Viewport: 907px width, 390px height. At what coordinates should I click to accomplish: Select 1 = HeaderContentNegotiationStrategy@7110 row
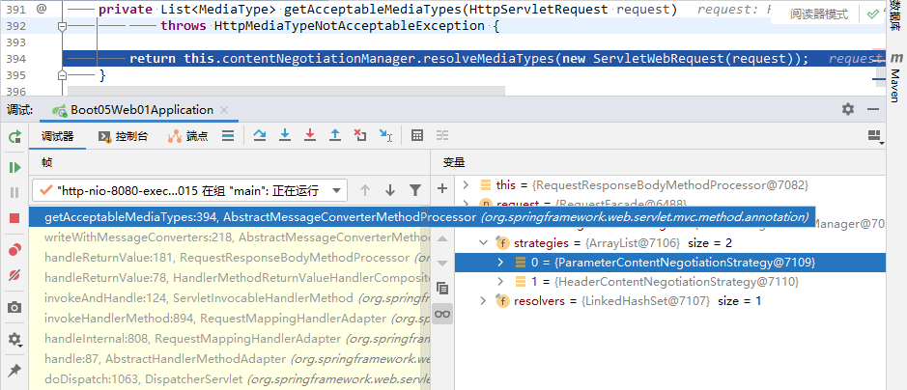click(x=671, y=282)
